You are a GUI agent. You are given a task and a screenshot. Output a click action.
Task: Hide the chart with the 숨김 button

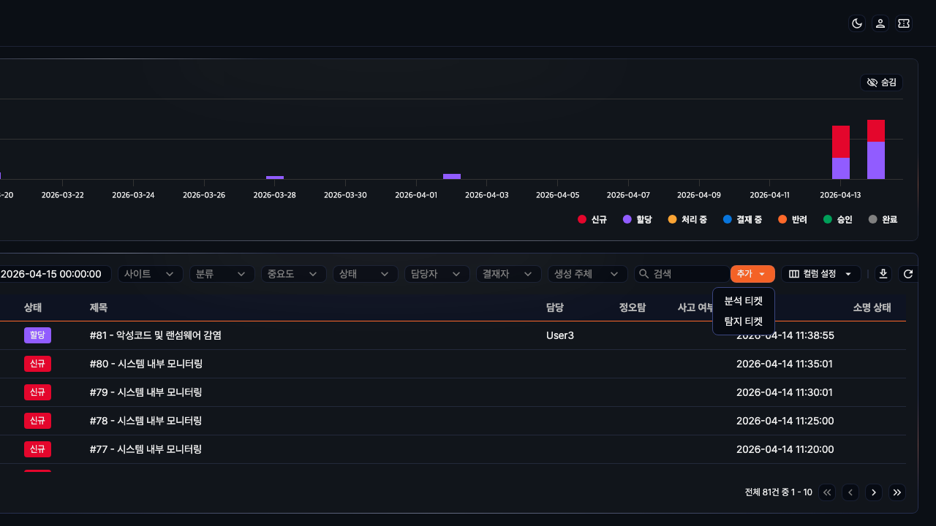click(x=881, y=83)
